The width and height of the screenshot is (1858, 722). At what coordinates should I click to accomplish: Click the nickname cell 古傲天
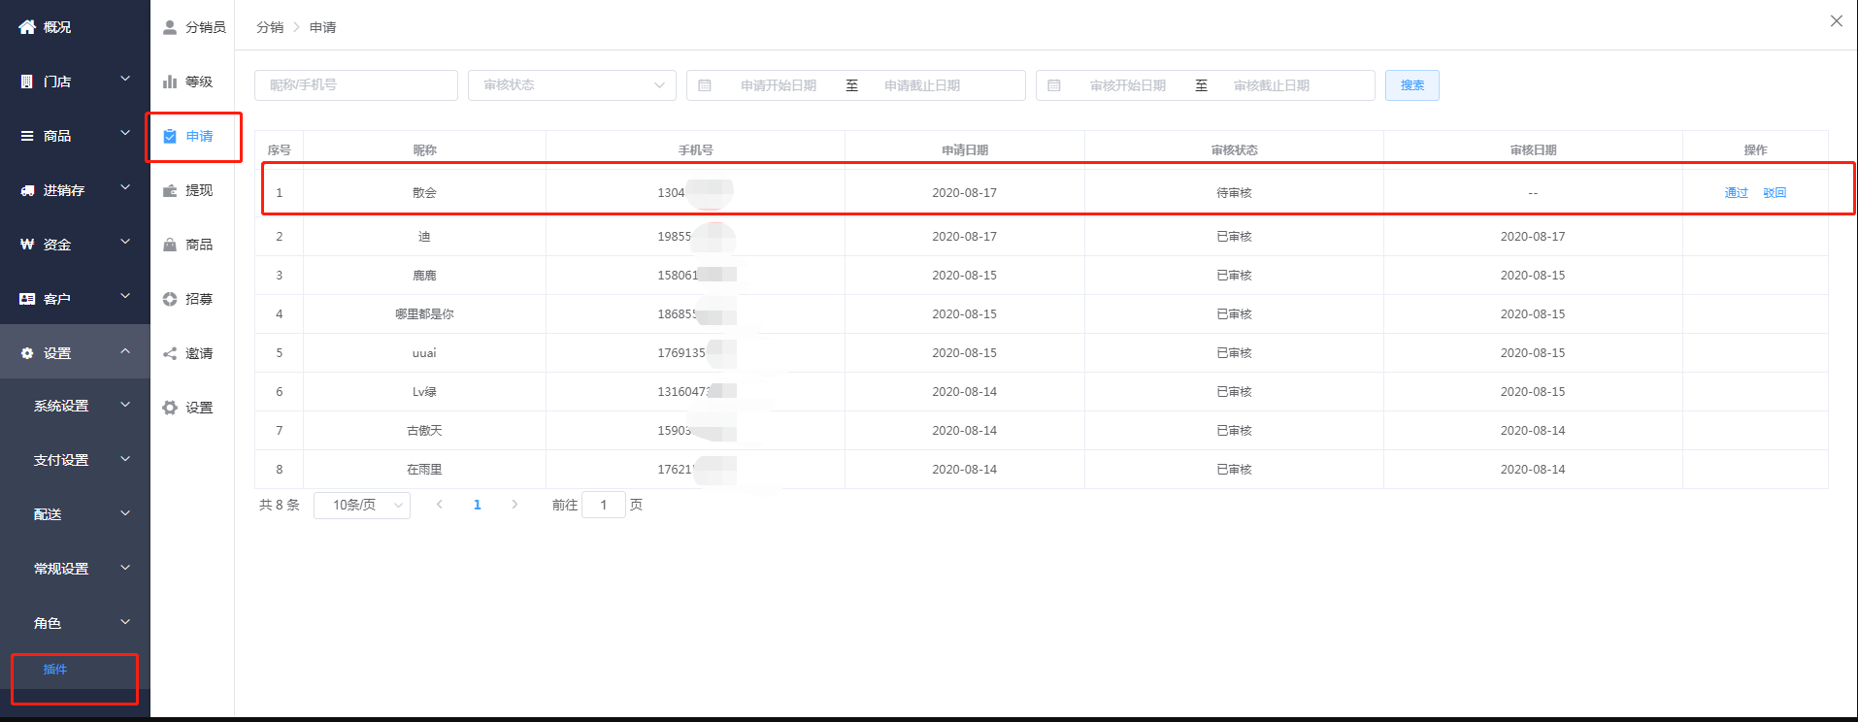click(x=424, y=431)
